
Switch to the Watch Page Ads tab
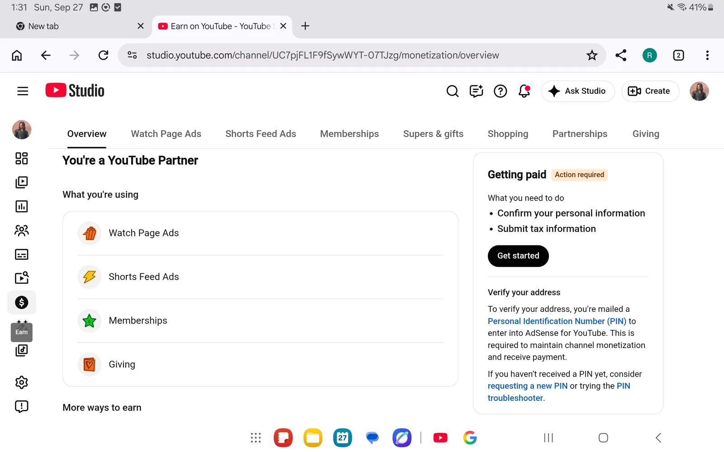click(x=166, y=134)
